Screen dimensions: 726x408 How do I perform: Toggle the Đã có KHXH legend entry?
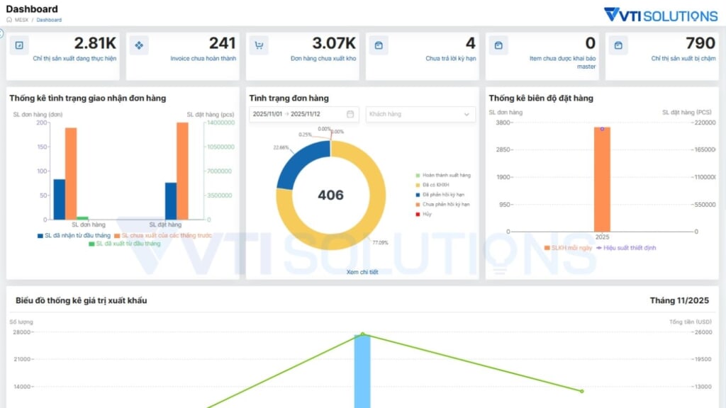pyautogui.click(x=432, y=185)
